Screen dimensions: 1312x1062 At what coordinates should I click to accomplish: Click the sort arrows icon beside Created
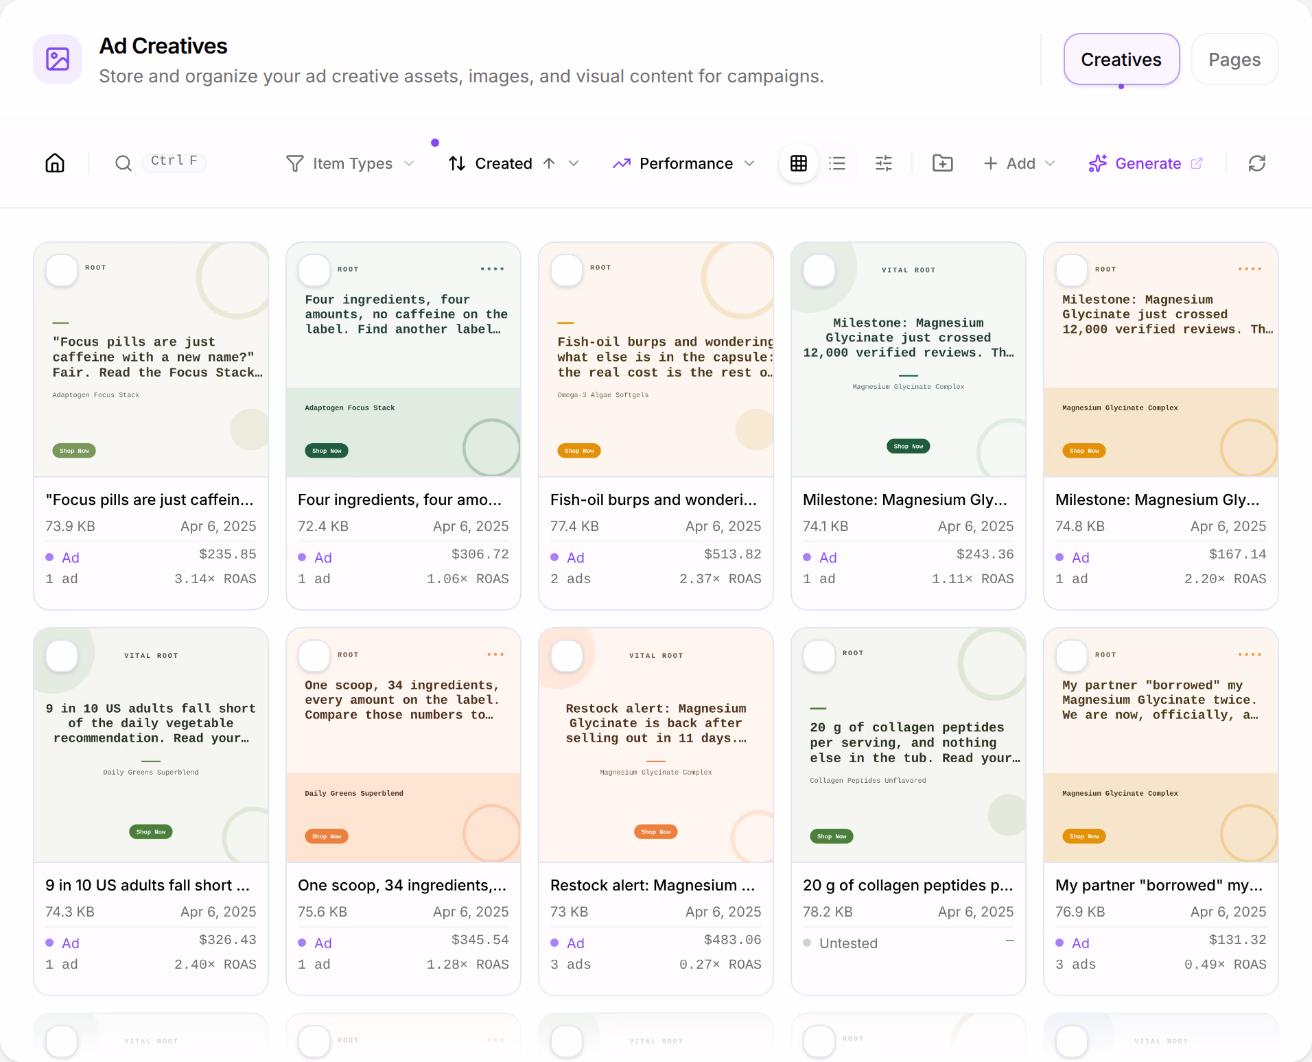(x=457, y=163)
